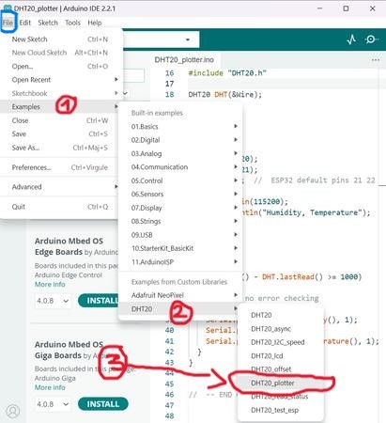Screen dimensions: 386x423
Task: Open the DHT20_async example
Action: point(281,329)
